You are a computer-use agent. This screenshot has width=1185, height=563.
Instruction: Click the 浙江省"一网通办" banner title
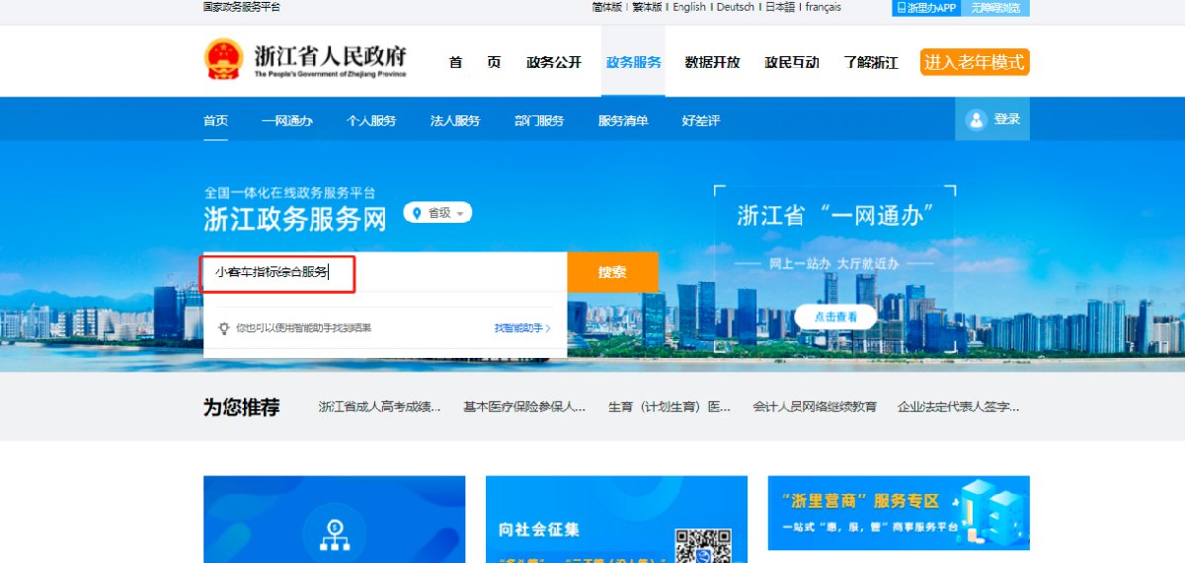click(834, 215)
